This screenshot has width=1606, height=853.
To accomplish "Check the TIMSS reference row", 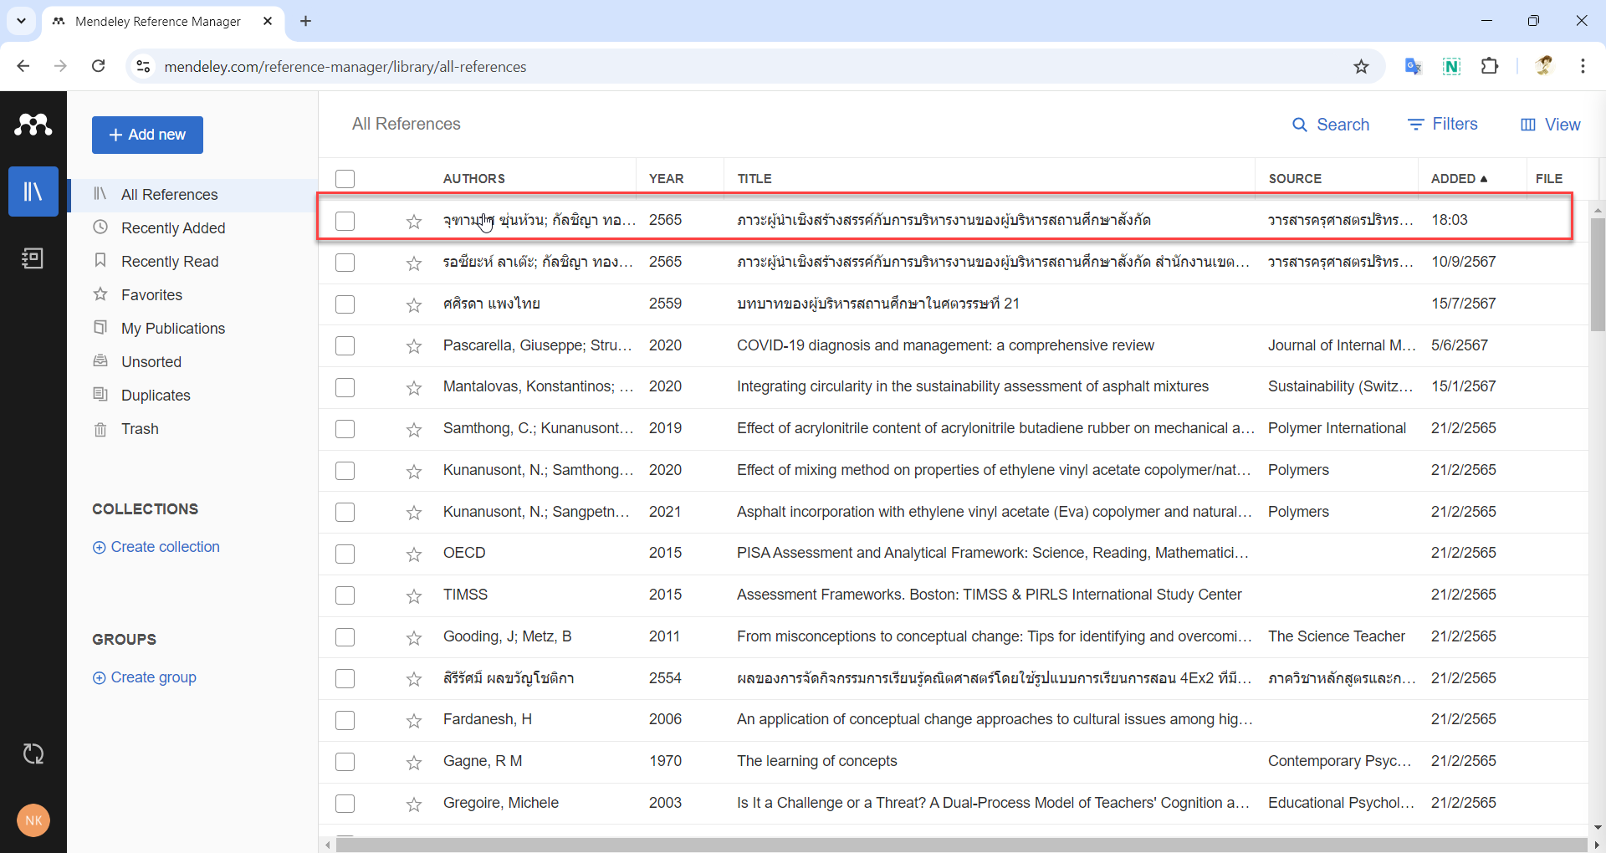I will point(345,595).
